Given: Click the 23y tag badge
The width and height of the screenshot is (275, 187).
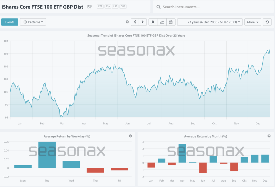Looking at the screenshot, I should pos(108,6).
